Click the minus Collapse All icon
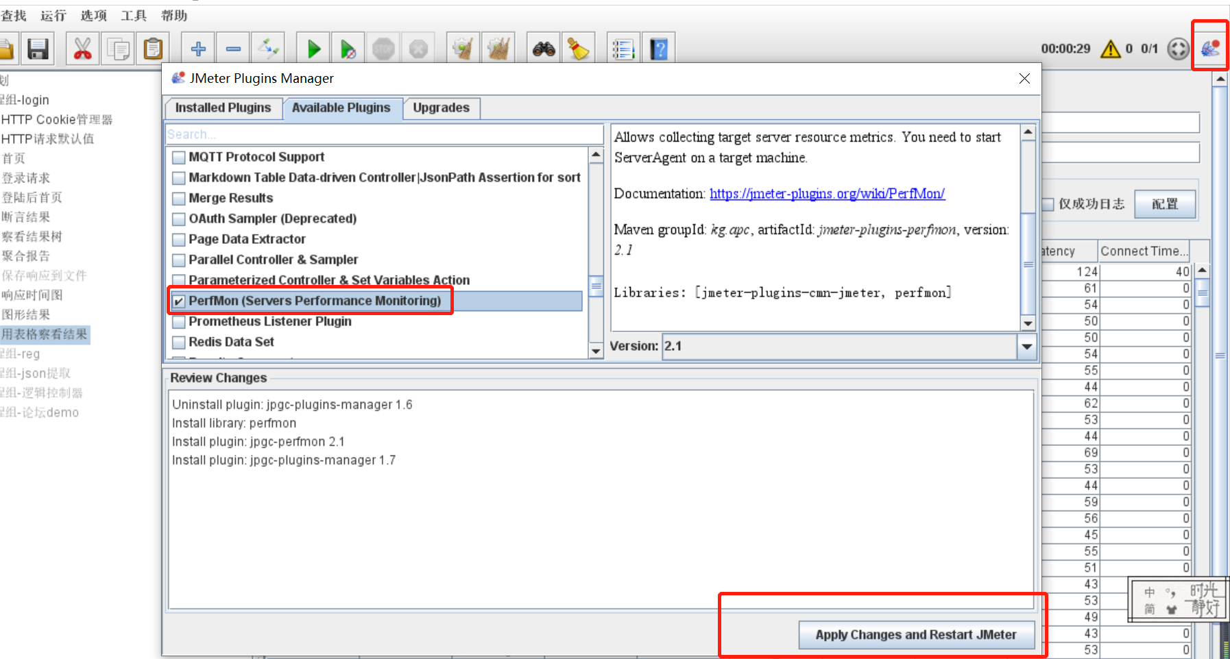 (x=233, y=49)
